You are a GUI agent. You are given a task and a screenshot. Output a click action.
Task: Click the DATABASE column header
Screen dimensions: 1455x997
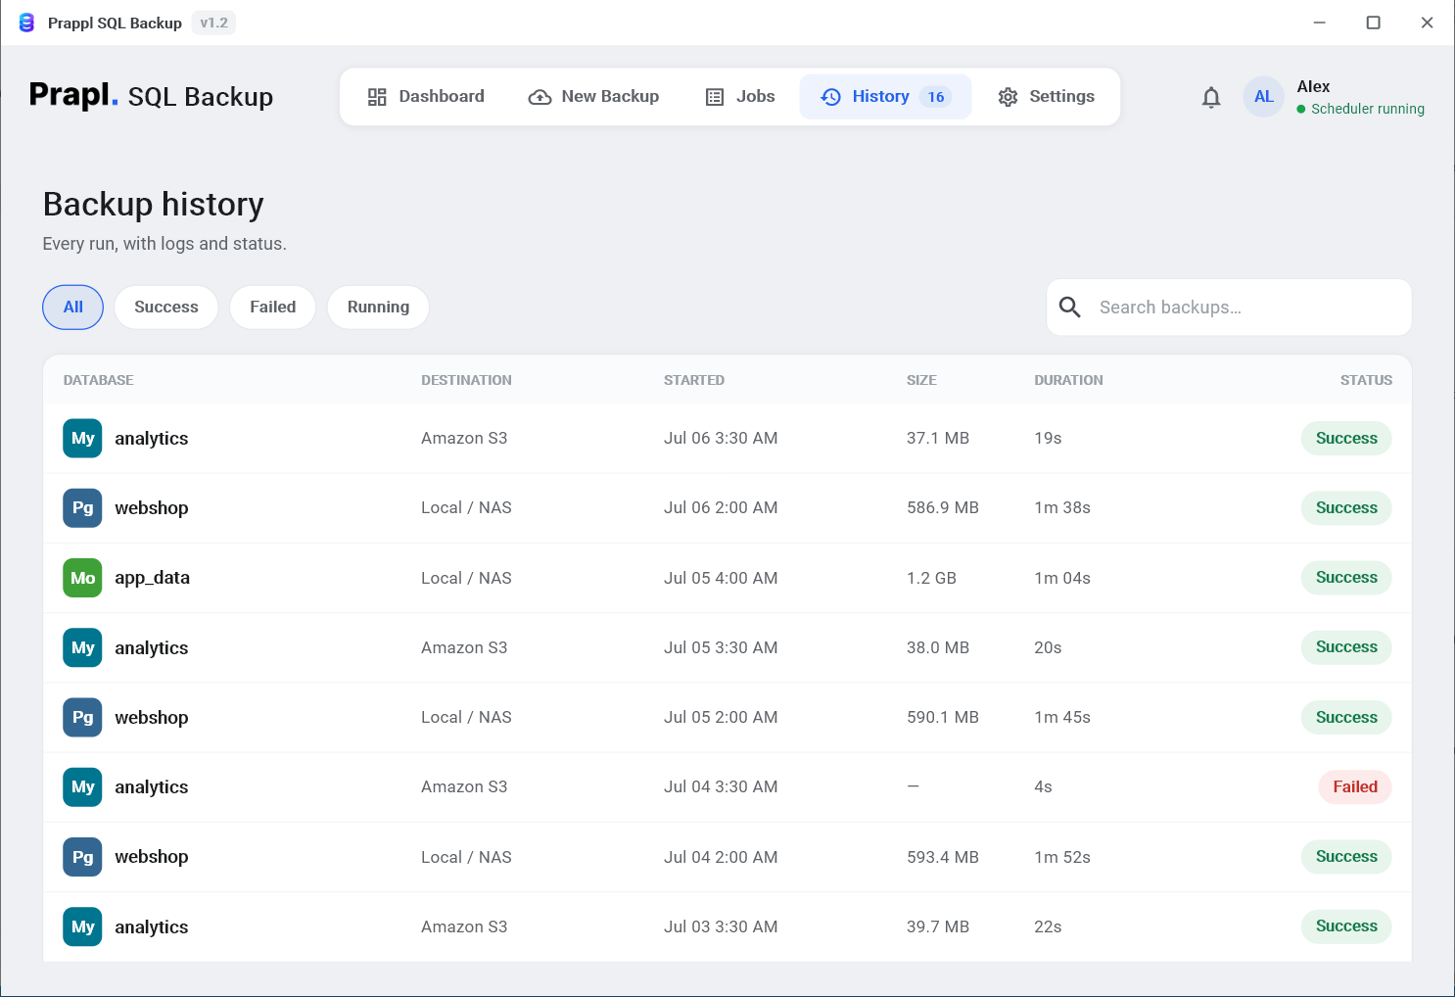click(x=99, y=380)
